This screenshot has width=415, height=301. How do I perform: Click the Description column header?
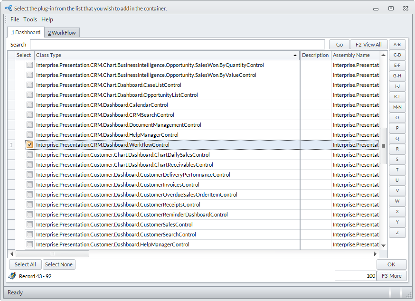coord(315,55)
